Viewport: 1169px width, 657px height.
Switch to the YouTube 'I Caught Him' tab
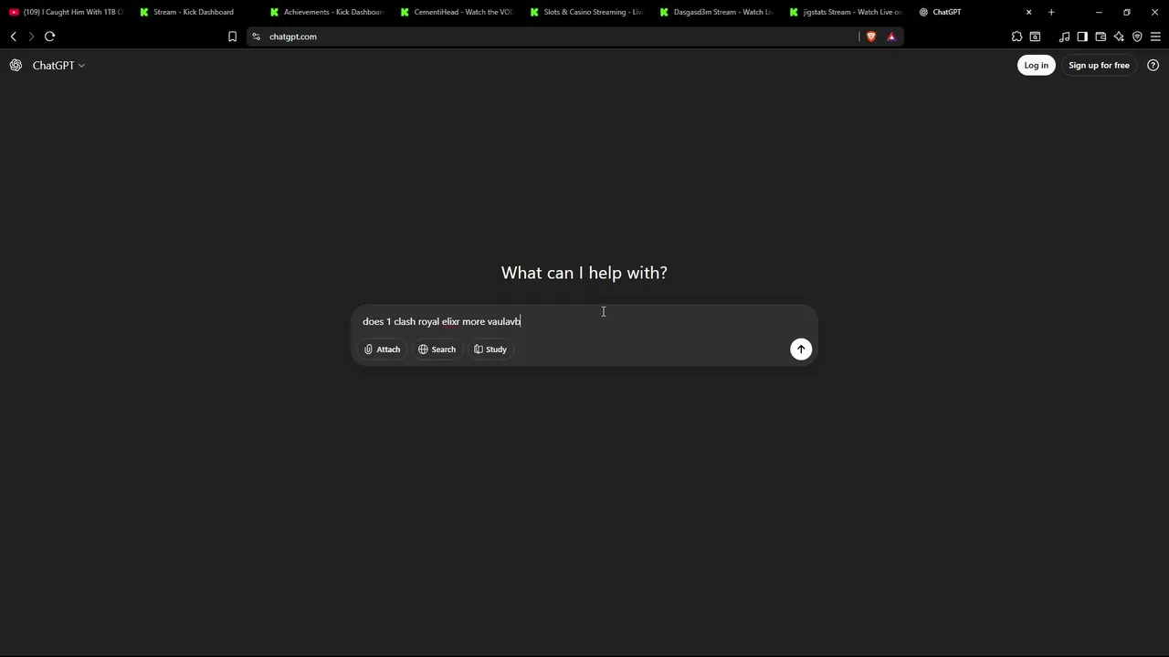65,12
